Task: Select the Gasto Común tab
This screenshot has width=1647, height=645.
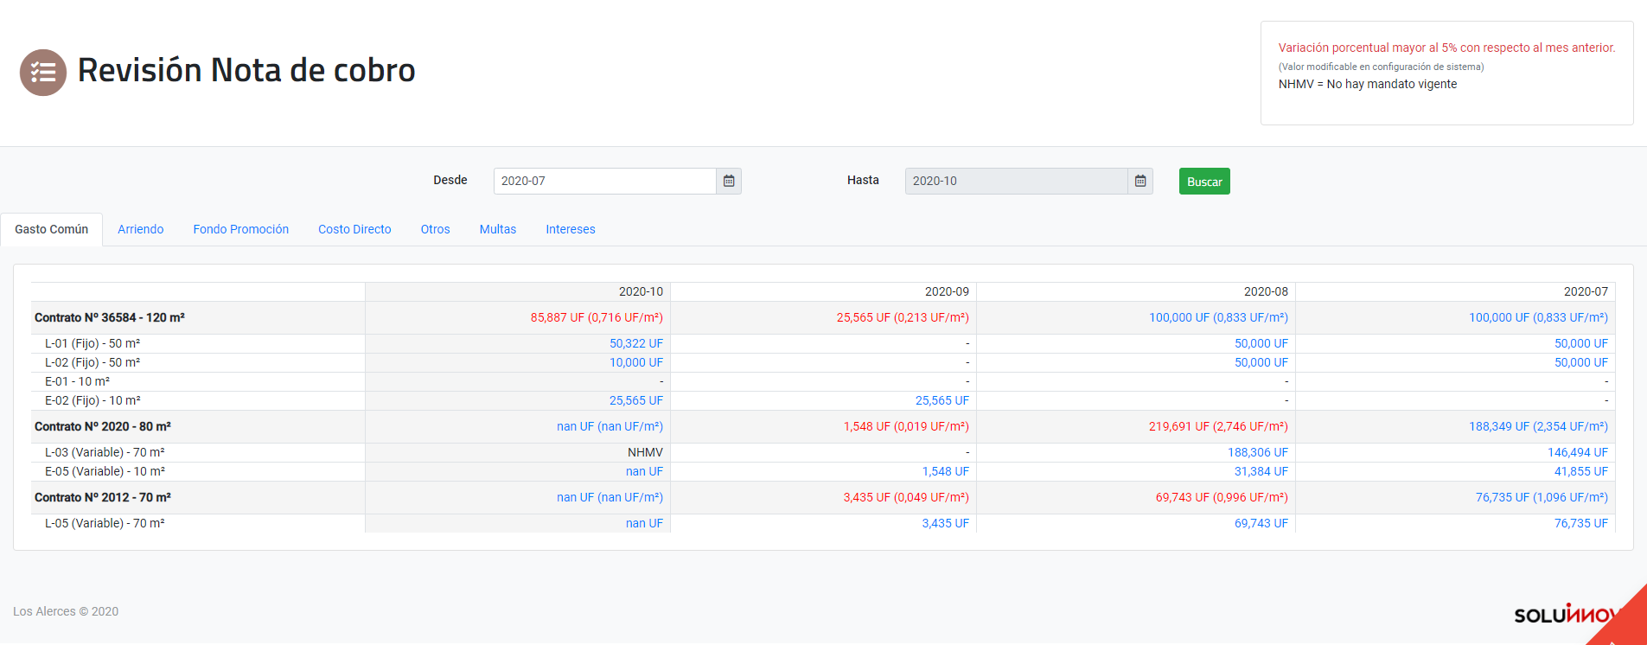Action: 52,229
